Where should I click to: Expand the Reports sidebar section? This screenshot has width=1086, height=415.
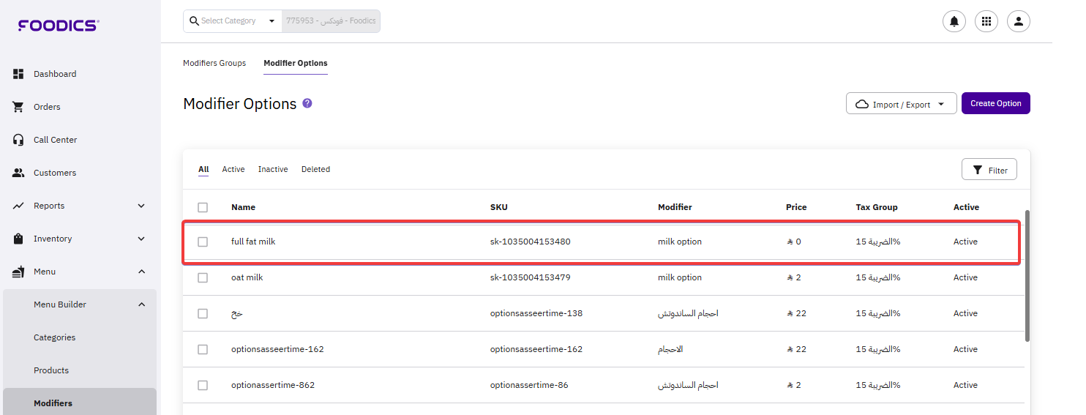[x=141, y=206]
